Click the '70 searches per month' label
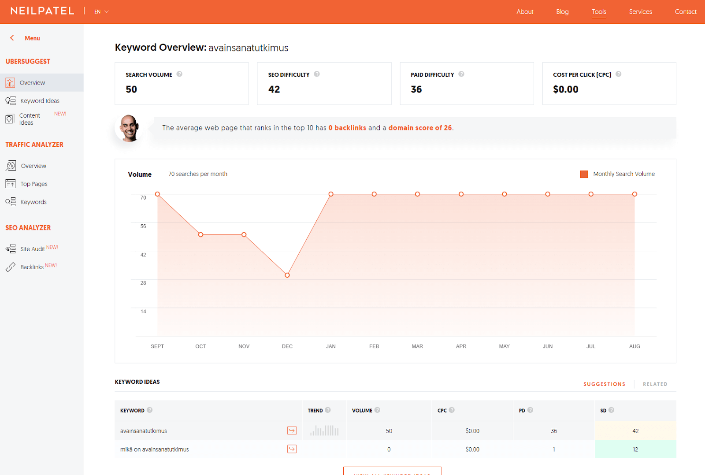 coord(198,174)
